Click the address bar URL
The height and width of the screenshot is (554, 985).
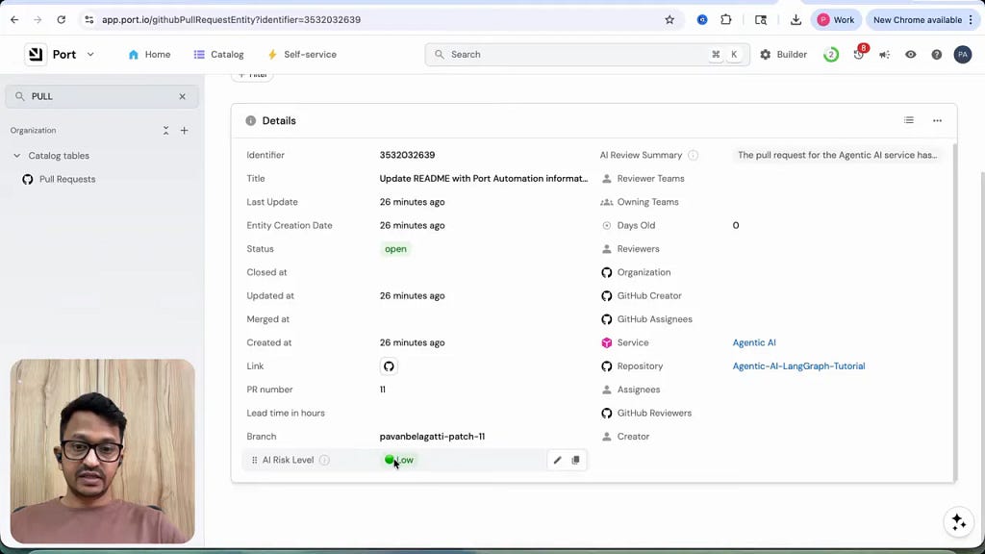231,19
